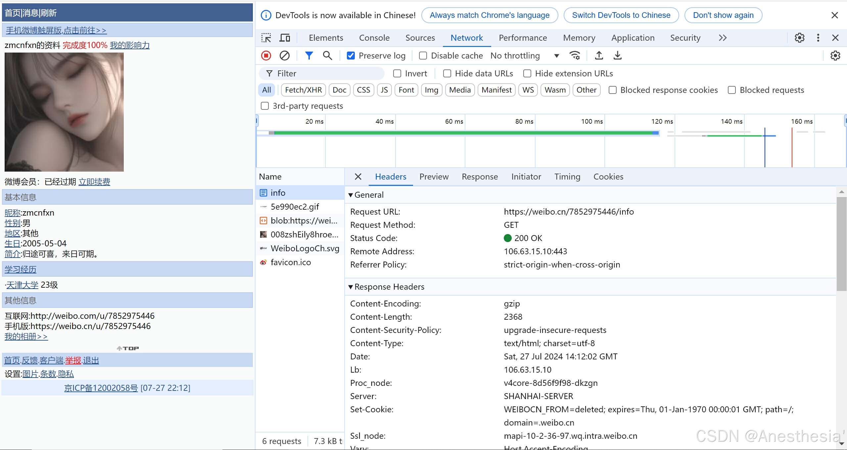
Task: Import HAR file upload icon
Action: tap(599, 56)
